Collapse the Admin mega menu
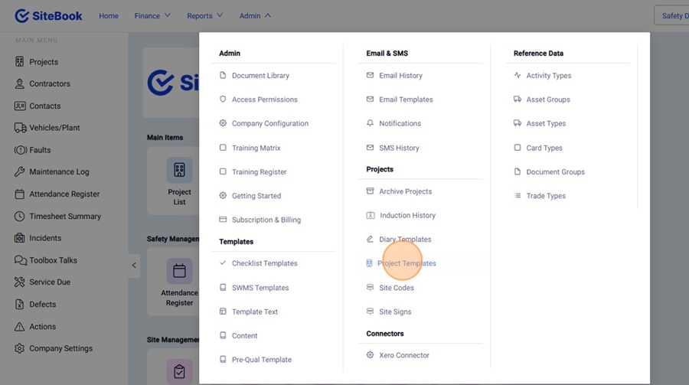The height and width of the screenshot is (385, 689). click(255, 16)
